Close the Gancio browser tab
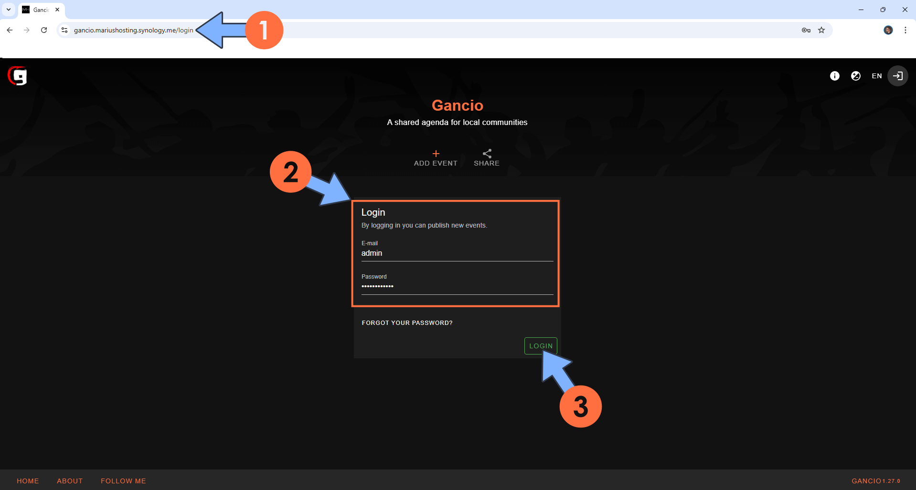Viewport: 916px width, 490px height. pyautogui.click(x=57, y=10)
